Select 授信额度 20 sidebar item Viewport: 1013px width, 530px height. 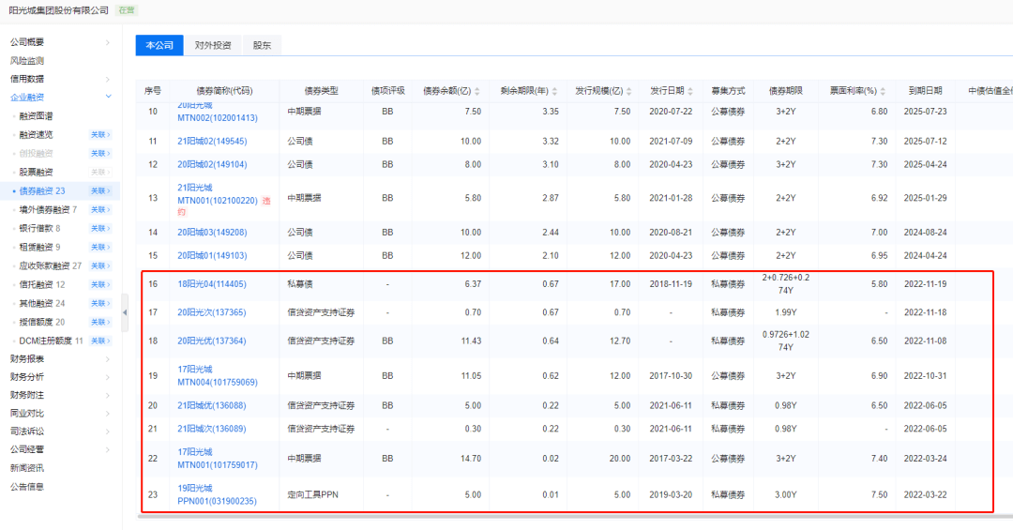(42, 323)
